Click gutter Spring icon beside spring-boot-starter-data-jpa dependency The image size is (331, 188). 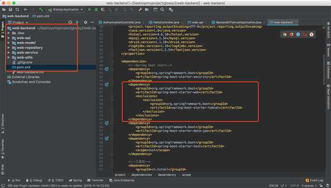coord(107,123)
